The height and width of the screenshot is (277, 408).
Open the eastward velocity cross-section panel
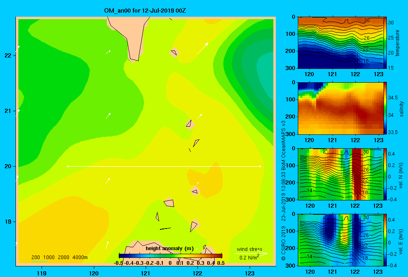(340, 240)
